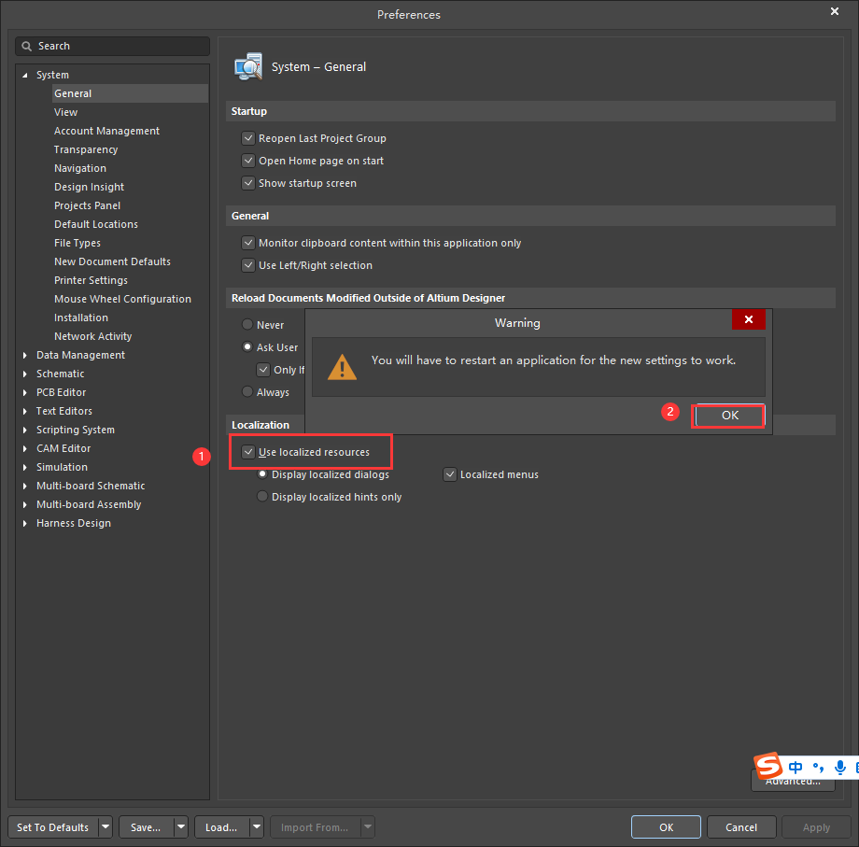Select Display localized dialogs option
This screenshot has height=847, width=859.
coord(262,473)
